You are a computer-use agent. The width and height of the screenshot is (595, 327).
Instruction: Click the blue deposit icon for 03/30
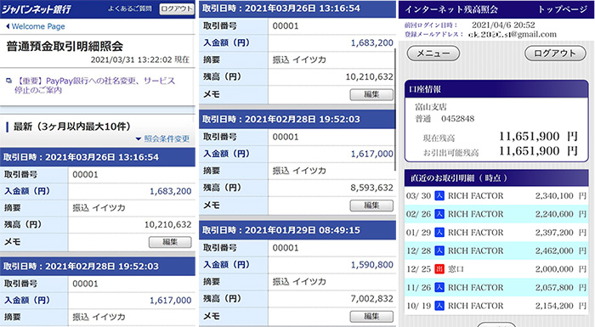pos(439,195)
